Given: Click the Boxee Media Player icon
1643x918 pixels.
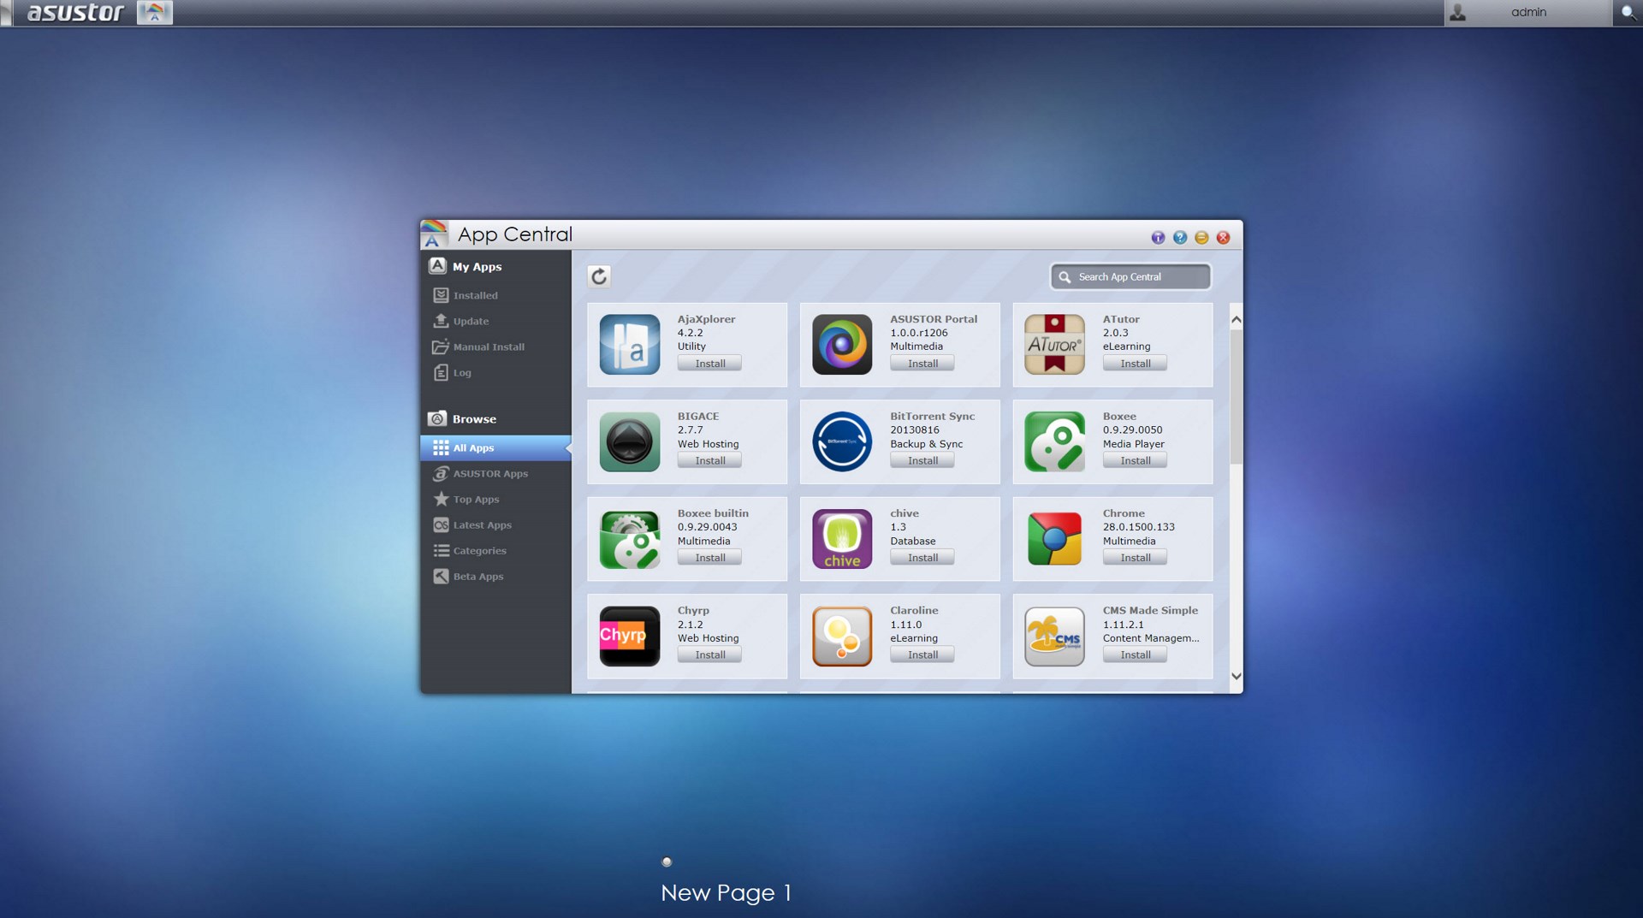Looking at the screenshot, I should click(x=1054, y=442).
